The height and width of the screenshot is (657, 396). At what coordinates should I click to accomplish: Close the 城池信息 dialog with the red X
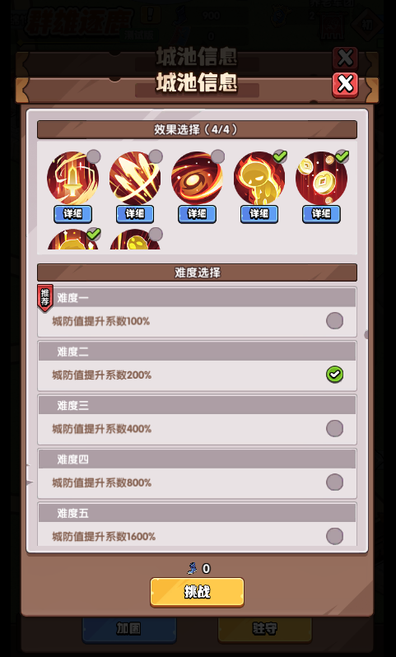pos(345,85)
